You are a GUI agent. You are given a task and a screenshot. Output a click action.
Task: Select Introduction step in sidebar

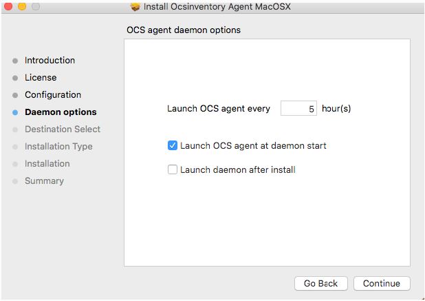click(50, 61)
